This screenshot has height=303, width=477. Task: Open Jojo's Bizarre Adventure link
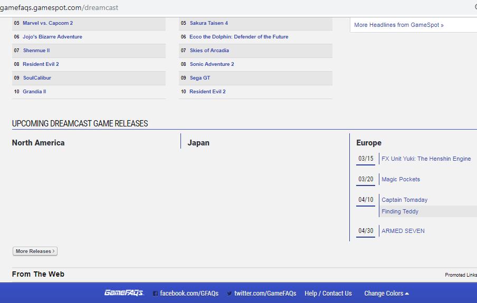point(52,37)
